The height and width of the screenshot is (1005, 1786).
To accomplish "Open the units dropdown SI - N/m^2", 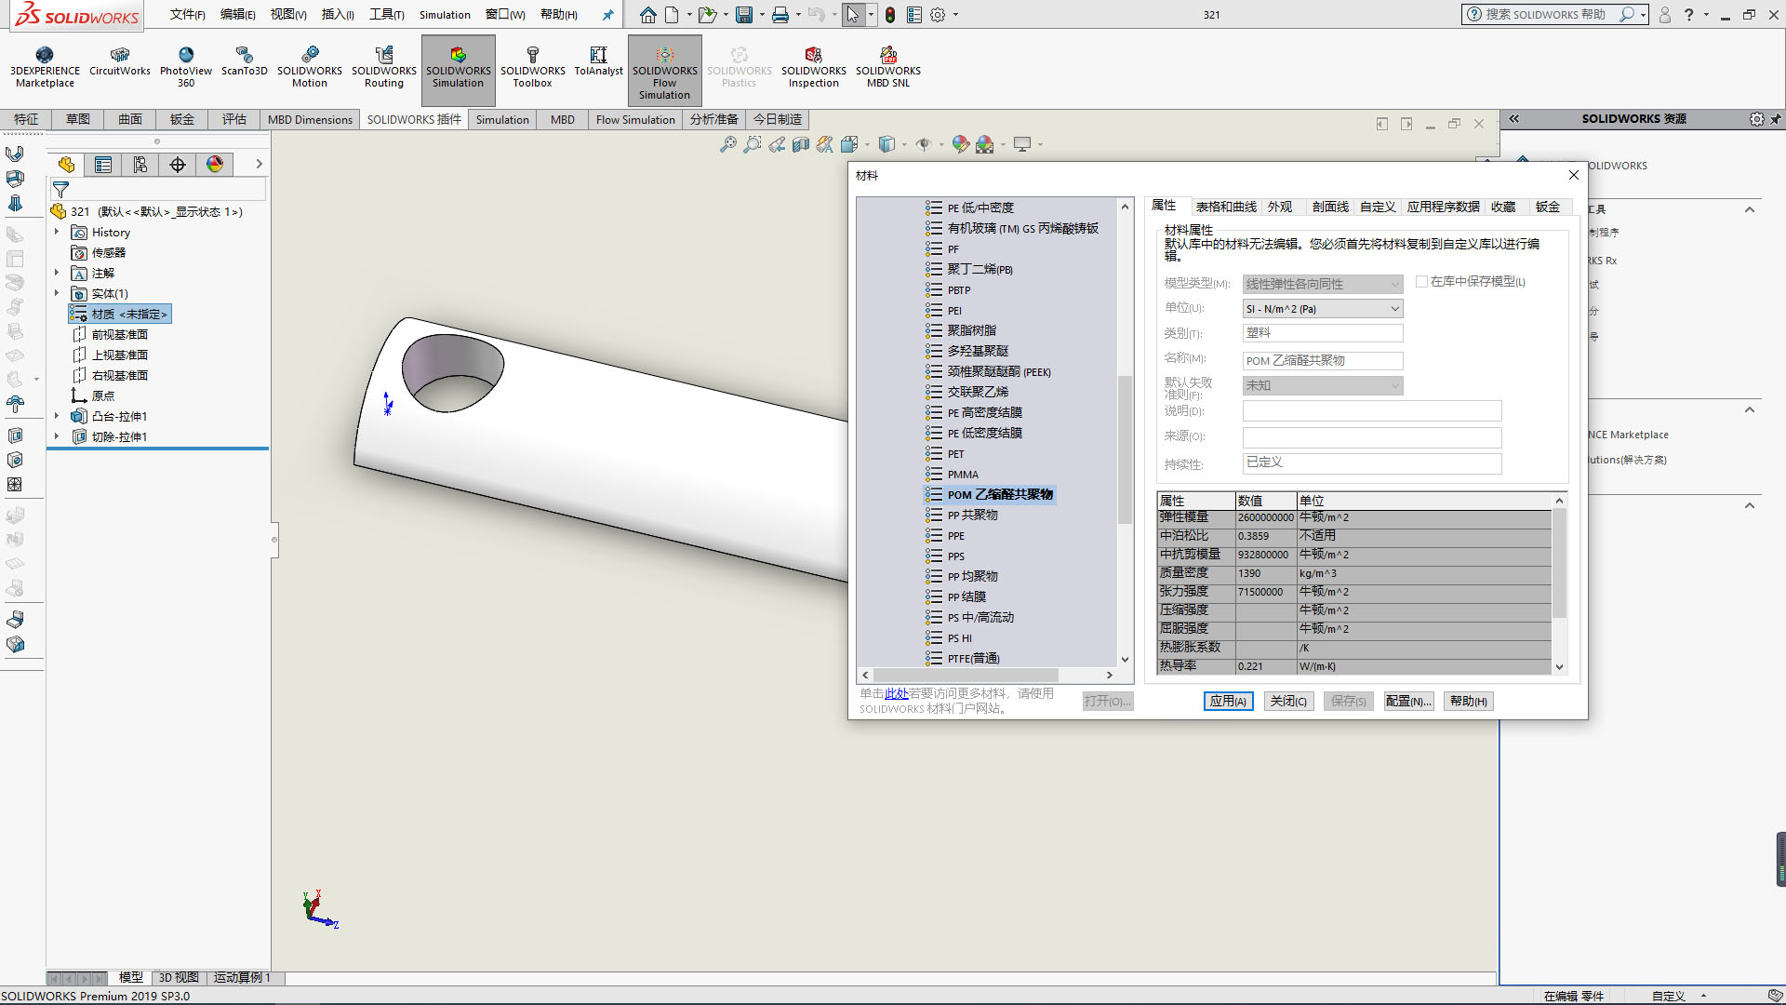I will click(x=1322, y=309).
